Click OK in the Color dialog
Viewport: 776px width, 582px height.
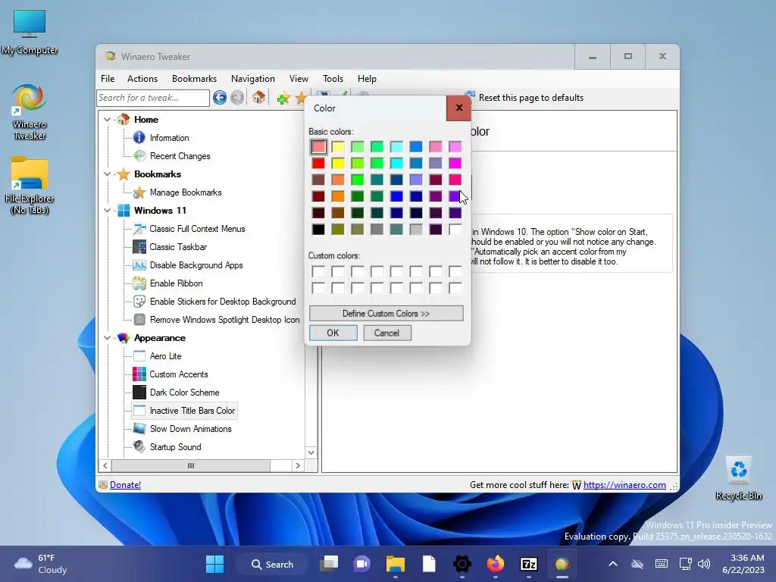pos(333,333)
